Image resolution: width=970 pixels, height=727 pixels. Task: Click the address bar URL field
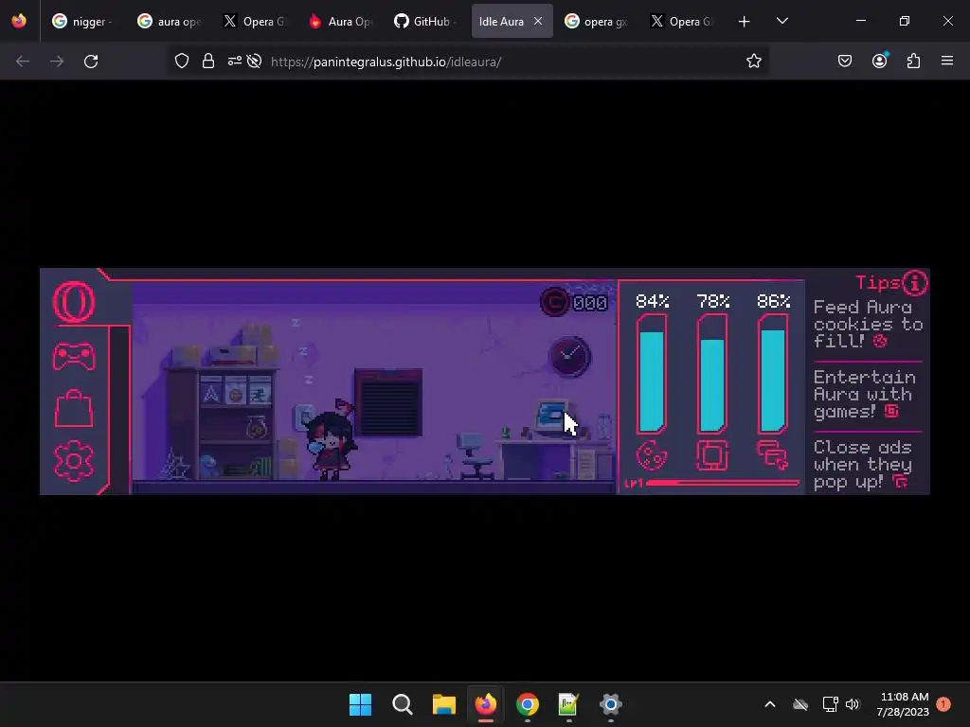tap(468, 62)
